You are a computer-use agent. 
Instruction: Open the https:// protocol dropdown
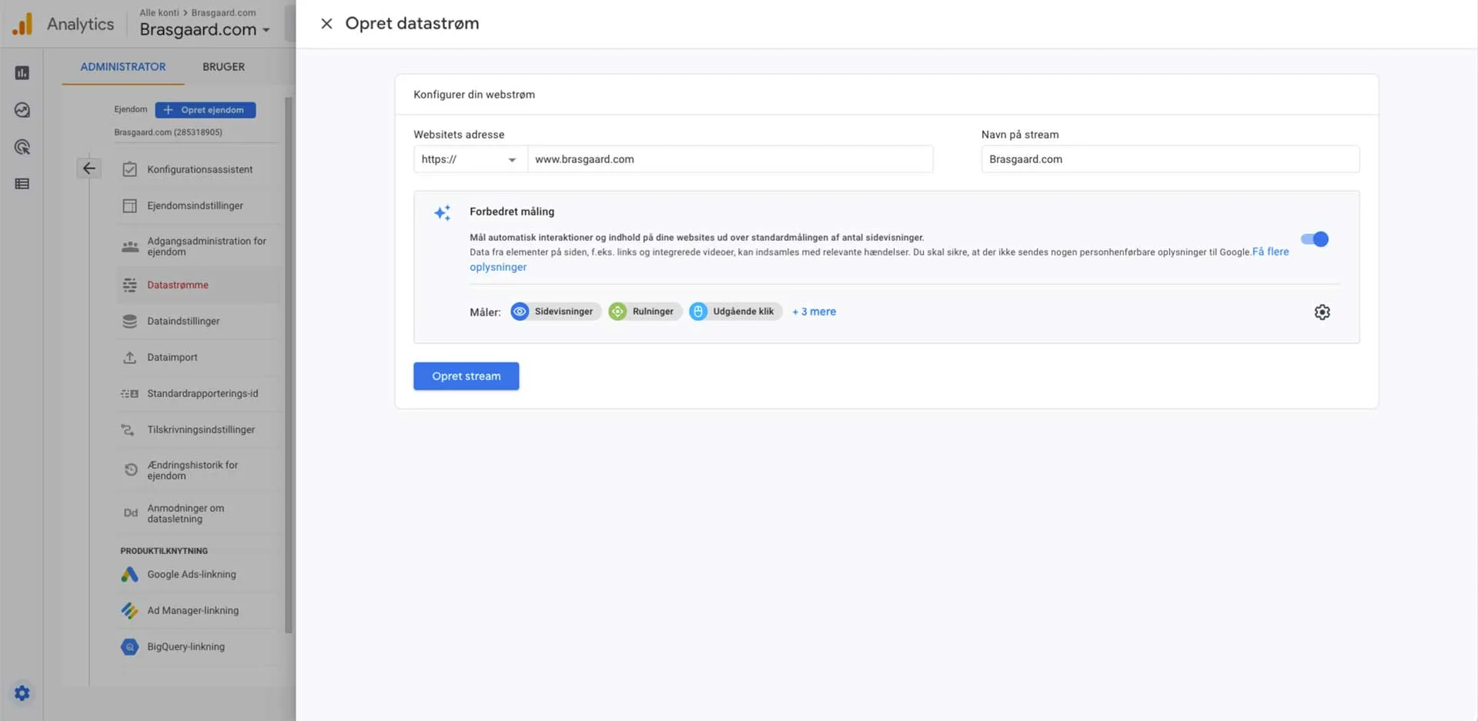tap(469, 159)
